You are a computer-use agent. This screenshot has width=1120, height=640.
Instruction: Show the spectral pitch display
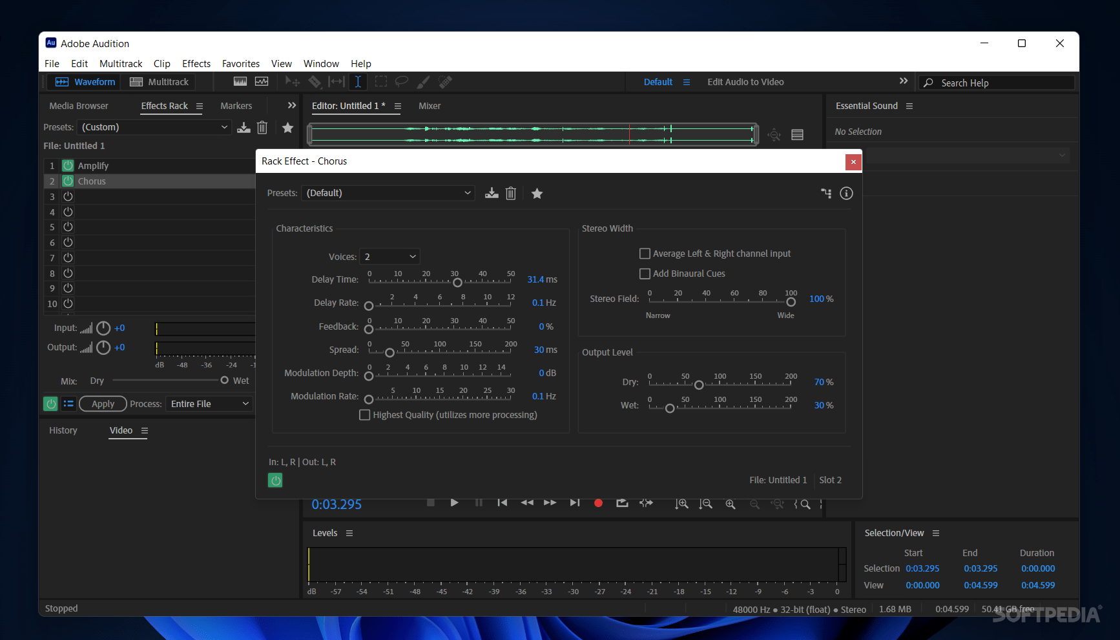point(262,82)
